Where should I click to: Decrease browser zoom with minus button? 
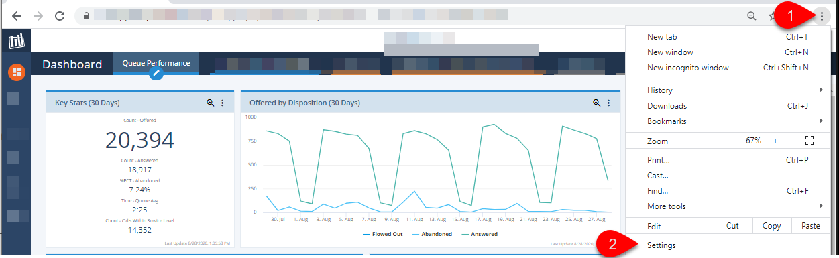(x=726, y=141)
